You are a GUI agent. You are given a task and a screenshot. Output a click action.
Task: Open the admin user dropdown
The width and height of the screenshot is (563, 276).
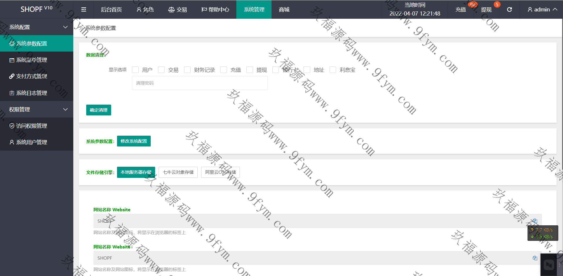542,10
